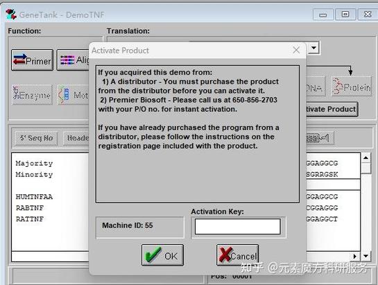Image resolution: width=378 pixels, height=285 pixels.
Task: Click the sequence list scroll down arrow
Action: tap(366, 256)
